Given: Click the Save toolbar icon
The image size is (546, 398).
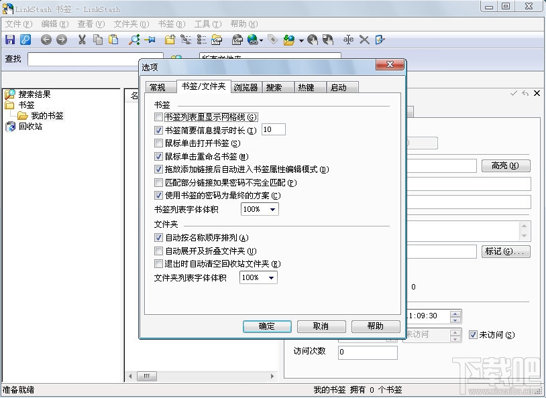Looking at the screenshot, I should point(9,40).
